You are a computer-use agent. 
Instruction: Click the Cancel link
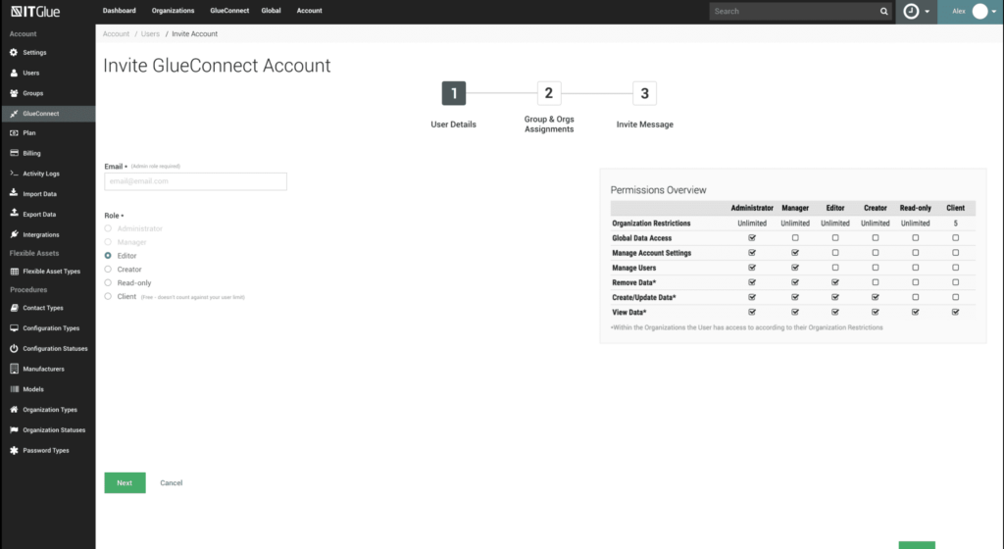[171, 483]
